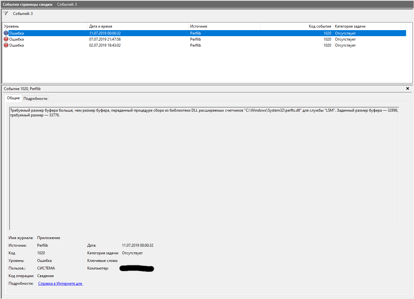Sort by Уровень column header
414x299 pixels.
45,26
